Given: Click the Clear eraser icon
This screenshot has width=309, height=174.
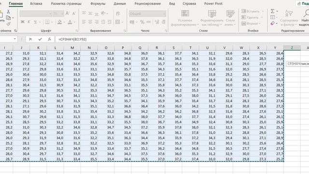Looking at the screenshot, I should (272, 24).
